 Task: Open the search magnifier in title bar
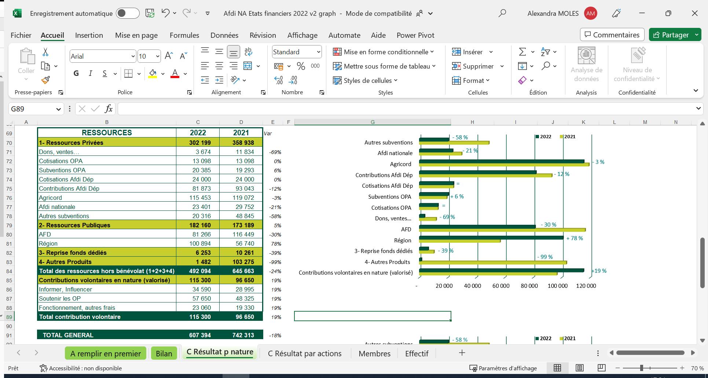502,13
